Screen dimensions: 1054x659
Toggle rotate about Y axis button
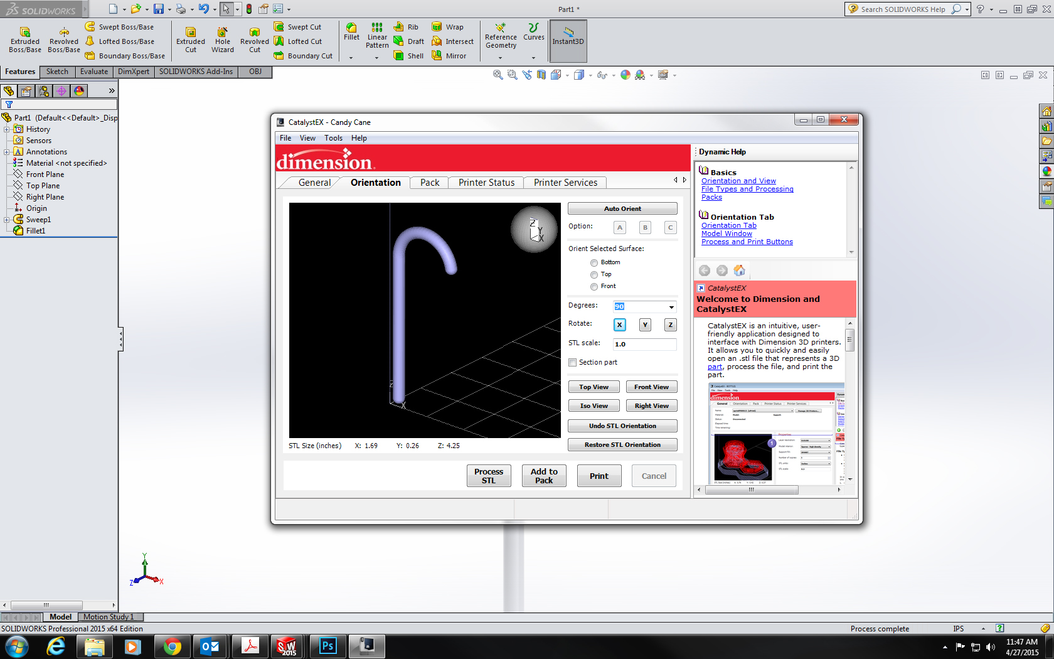[645, 324]
